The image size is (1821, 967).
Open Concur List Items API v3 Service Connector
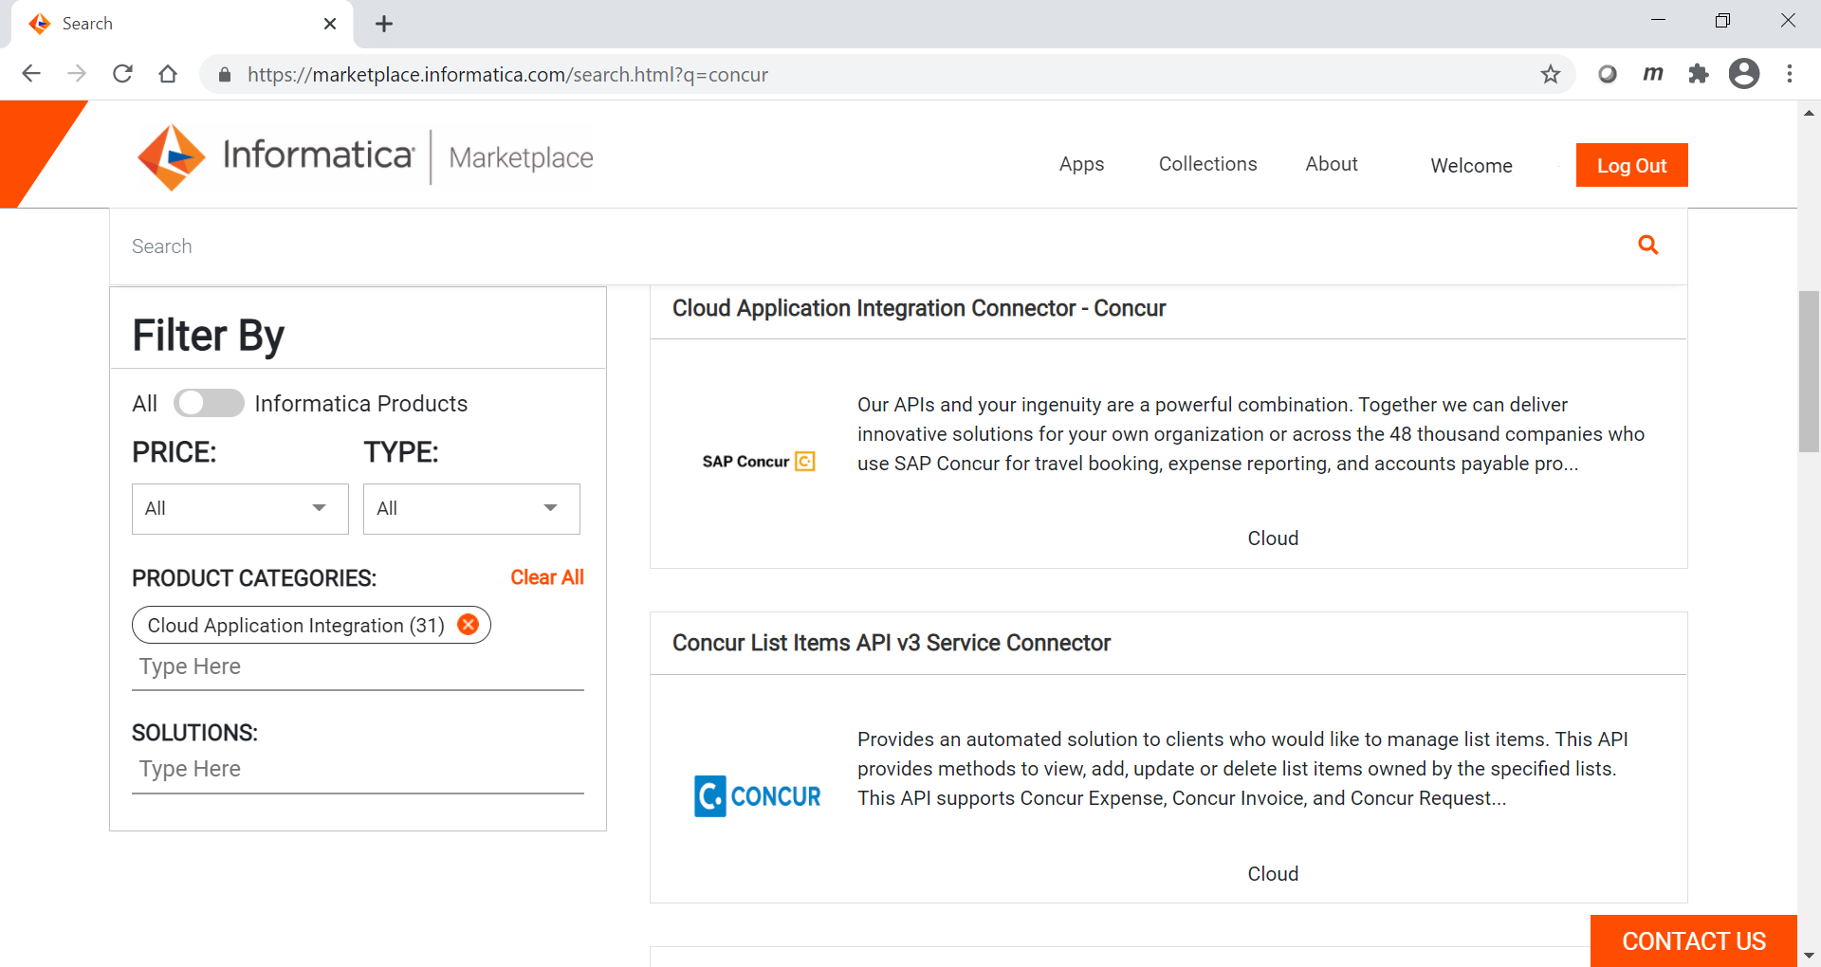(x=891, y=643)
